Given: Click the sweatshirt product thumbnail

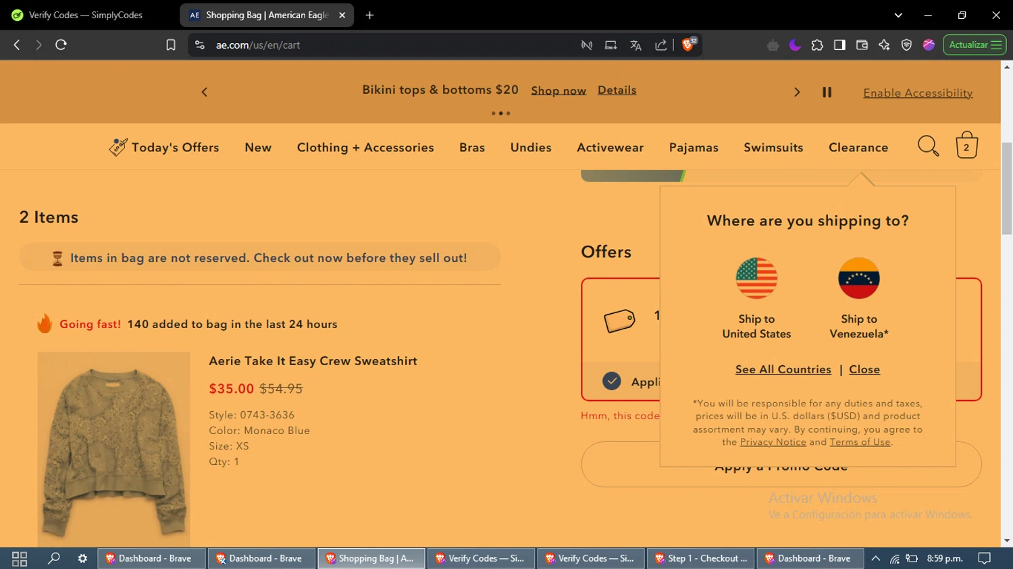Looking at the screenshot, I should (113, 449).
